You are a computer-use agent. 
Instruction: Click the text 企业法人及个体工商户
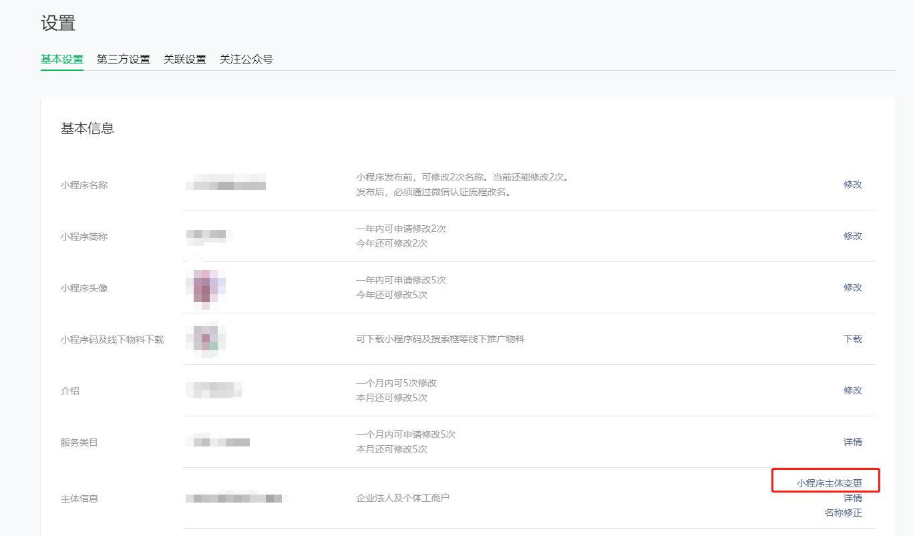click(403, 498)
